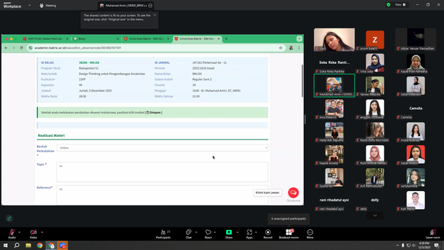Switch to first Universitas Bakrie tab

tap(146, 39)
